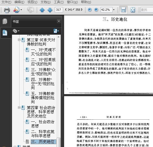Toggle the fit full page view icon
Viewport: 153px width, 147px height.
pyautogui.click(x=133, y=10)
